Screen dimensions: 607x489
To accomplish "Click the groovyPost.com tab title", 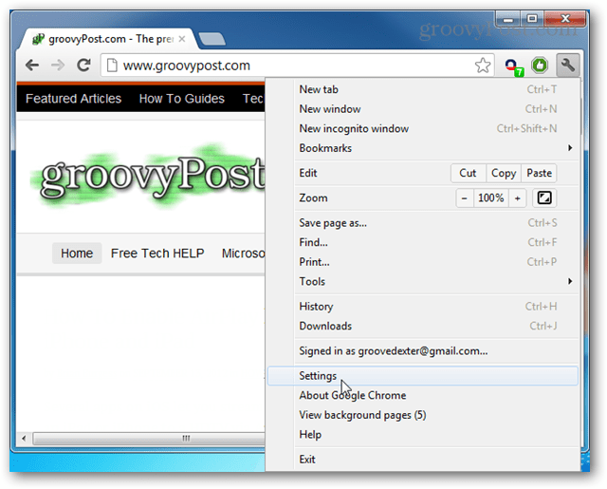I will (111, 39).
